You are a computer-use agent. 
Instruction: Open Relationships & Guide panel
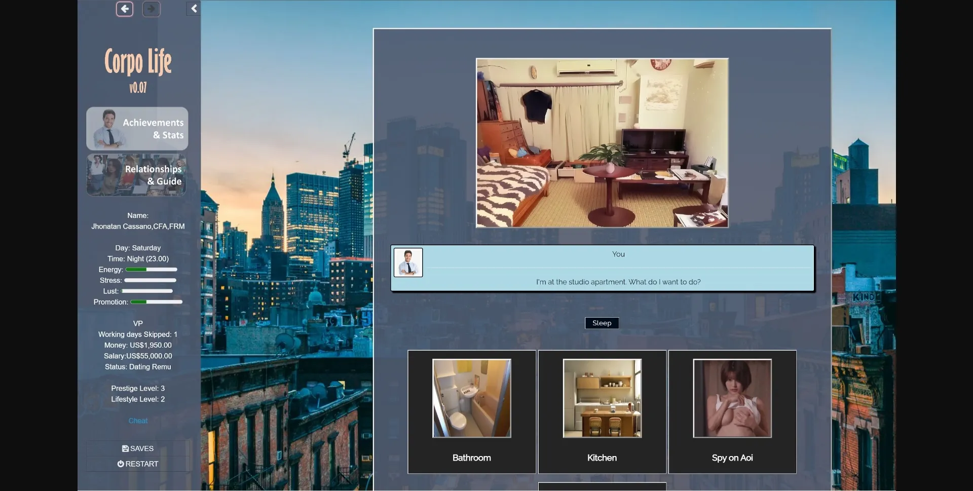(137, 175)
